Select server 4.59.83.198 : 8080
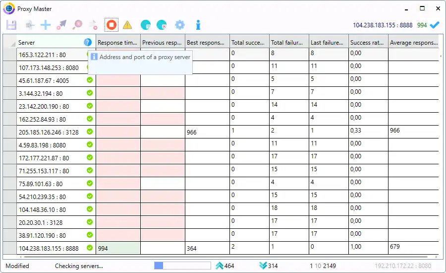The image size is (446, 273). 42,145
